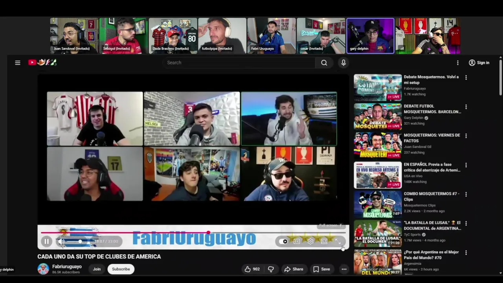Open LA BATALLA DE LUSAIL thumbnail

(x=378, y=233)
